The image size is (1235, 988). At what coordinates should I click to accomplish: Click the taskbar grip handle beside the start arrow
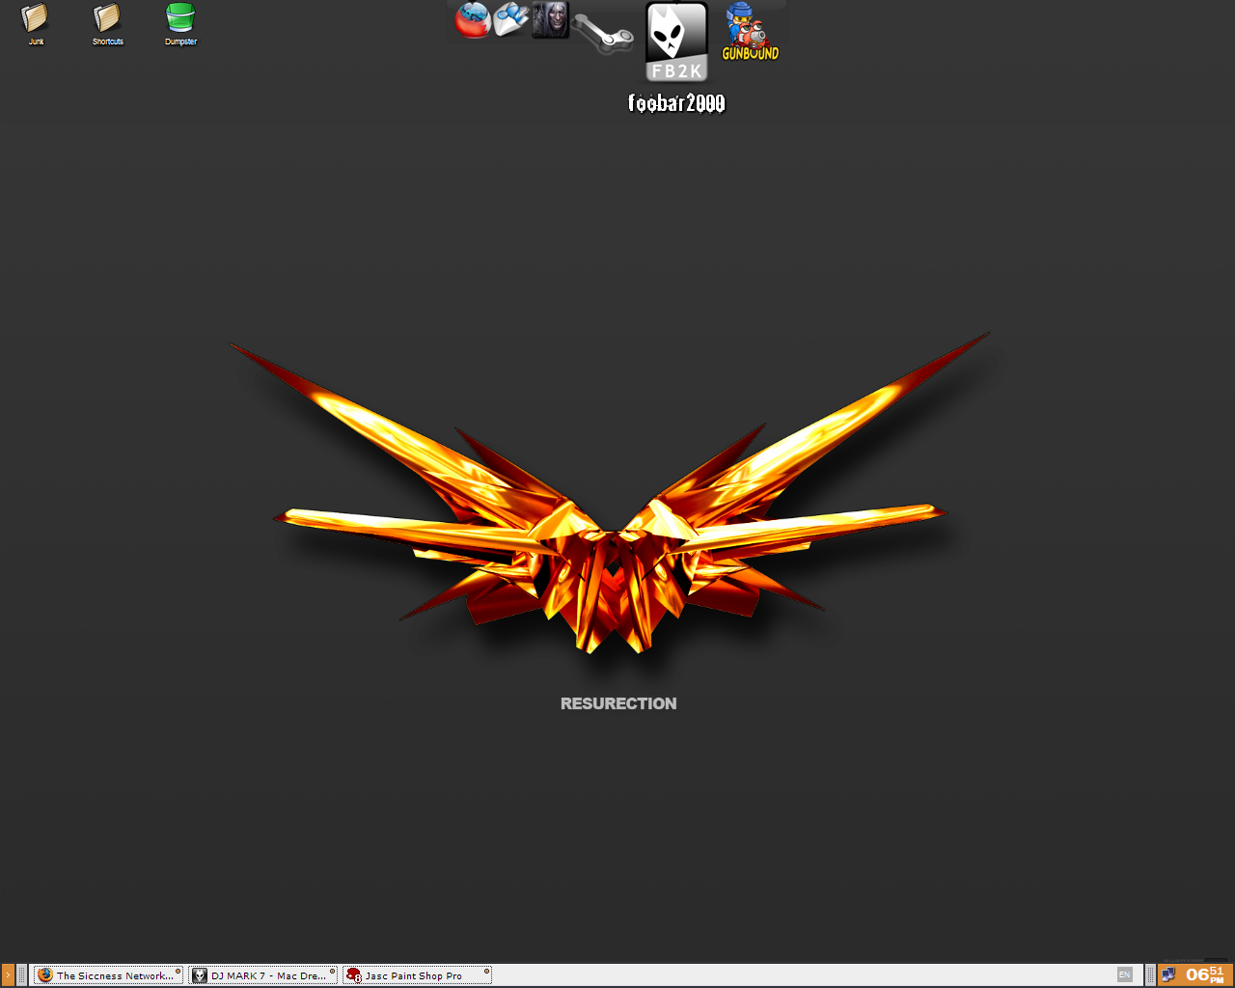(x=22, y=975)
